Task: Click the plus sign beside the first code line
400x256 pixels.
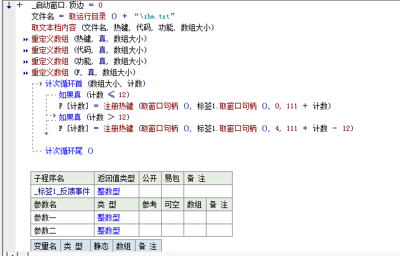Action: (20, 5)
